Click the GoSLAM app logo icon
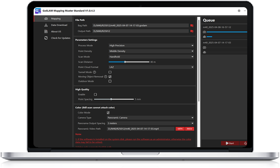This screenshot has height=168, width=280. [x=38, y=11]
